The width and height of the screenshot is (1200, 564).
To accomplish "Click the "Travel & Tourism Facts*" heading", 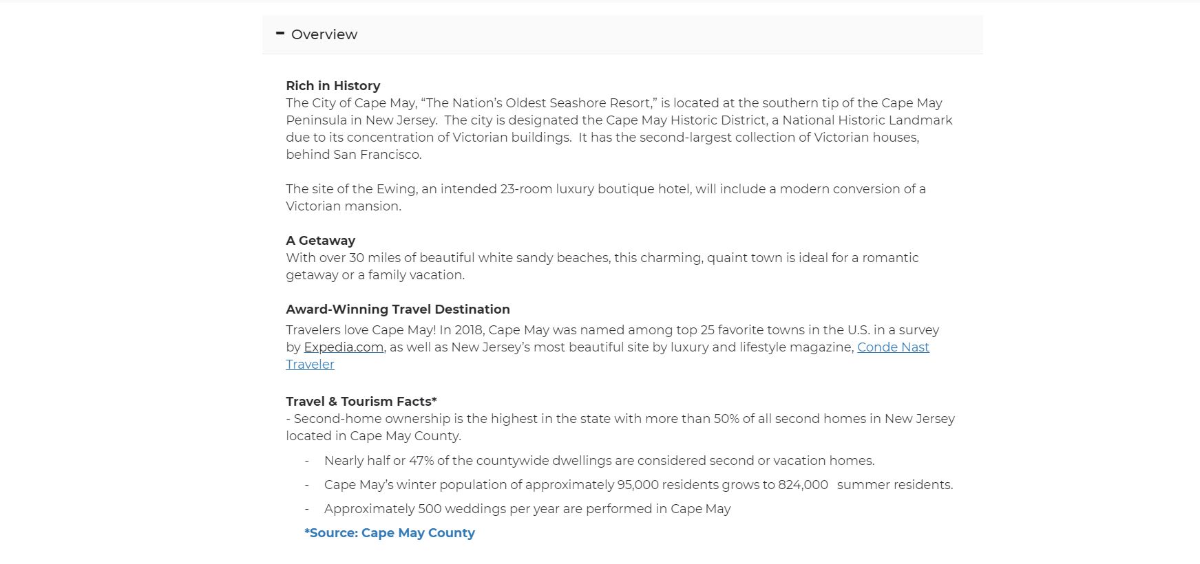I will (361, 402).
